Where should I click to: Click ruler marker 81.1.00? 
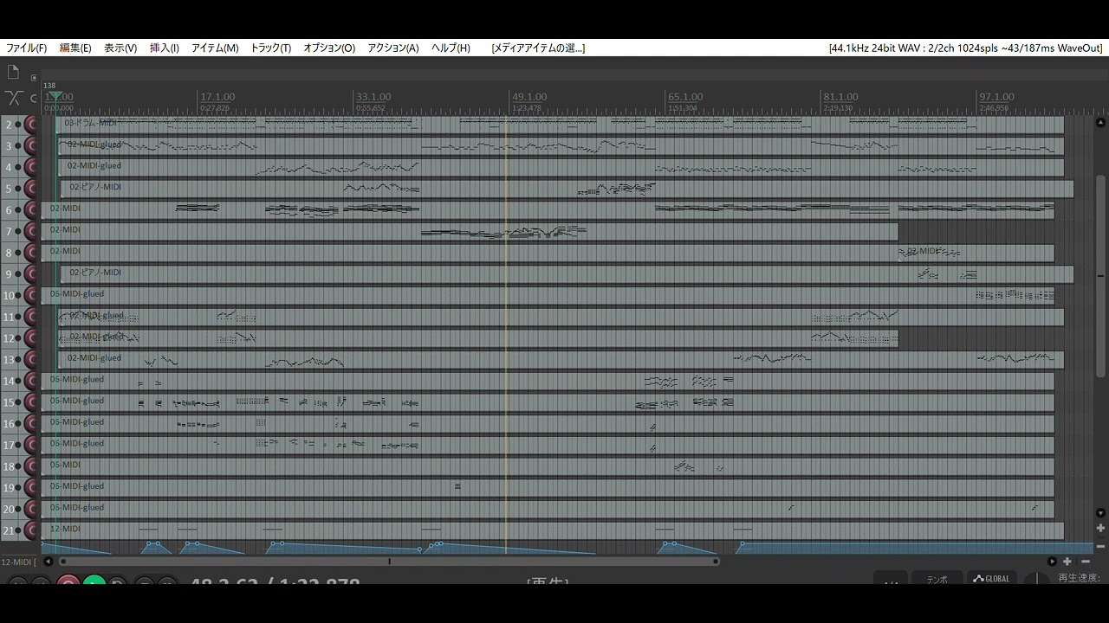click(840, 97)
